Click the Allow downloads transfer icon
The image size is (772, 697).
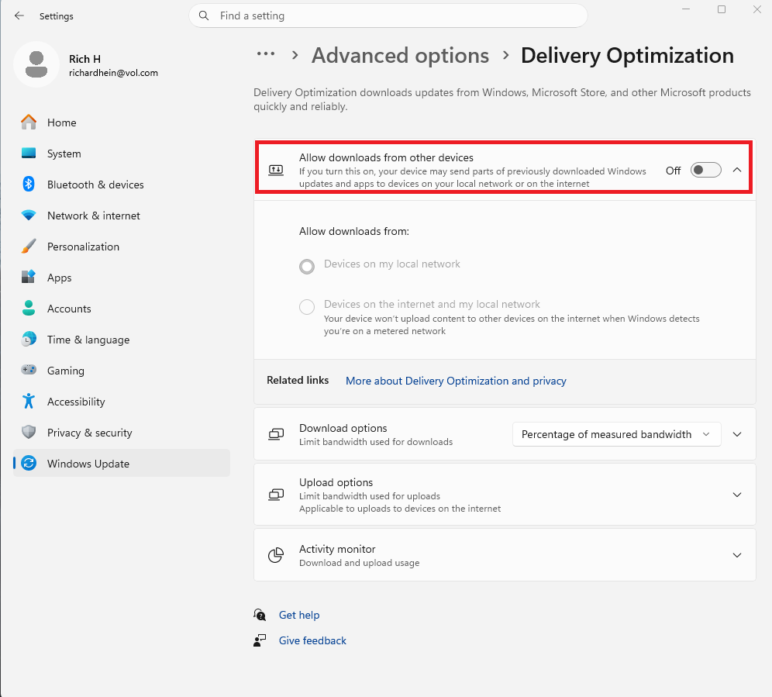coord(276,171)
